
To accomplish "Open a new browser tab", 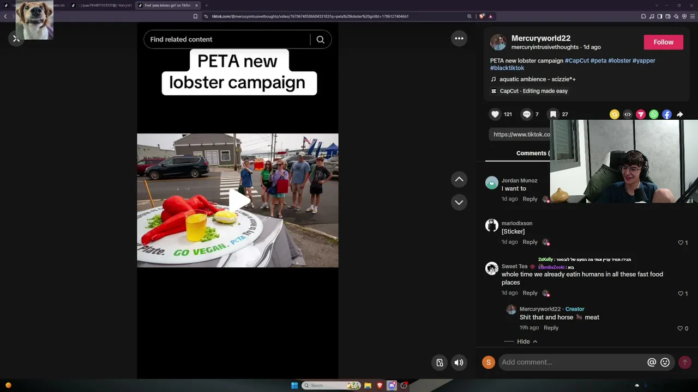I will click(x=207, y=5).
